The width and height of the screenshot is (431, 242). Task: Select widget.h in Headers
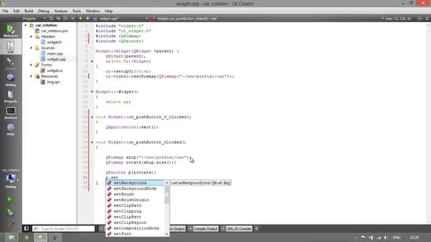54,42
